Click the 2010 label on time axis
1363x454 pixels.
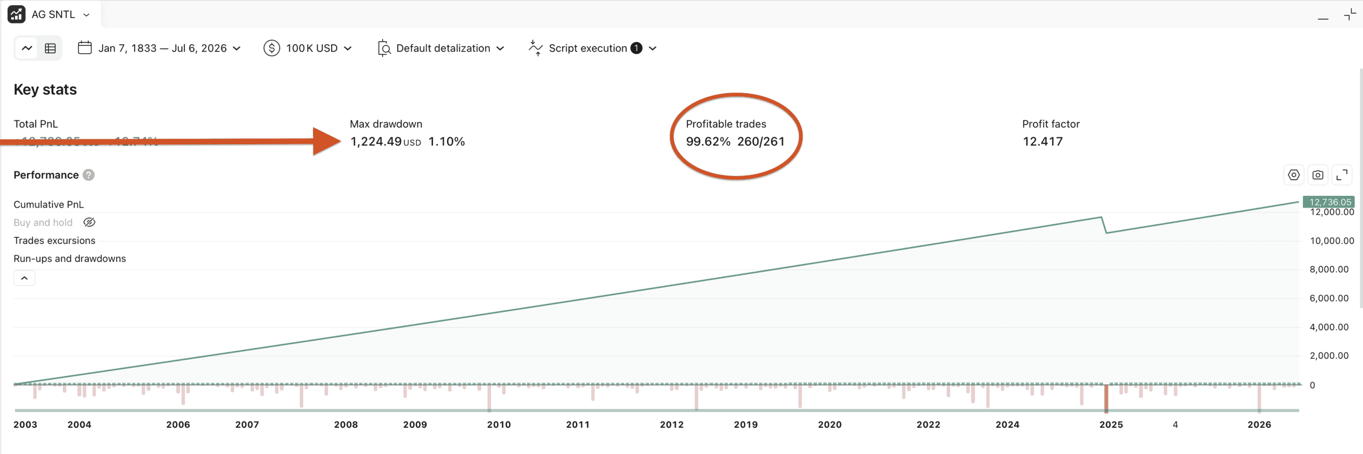(499, 425)
